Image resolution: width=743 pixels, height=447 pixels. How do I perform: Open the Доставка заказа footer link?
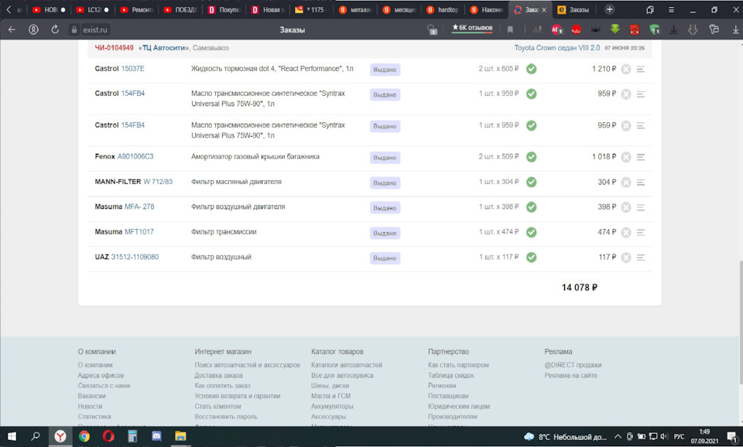218,375
